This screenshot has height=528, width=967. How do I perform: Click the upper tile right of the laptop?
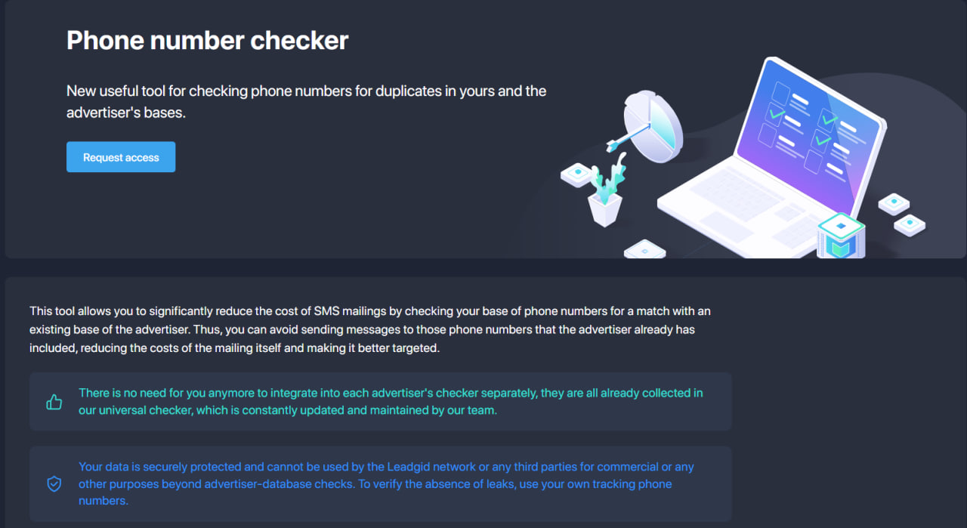[x=894, y=204]
